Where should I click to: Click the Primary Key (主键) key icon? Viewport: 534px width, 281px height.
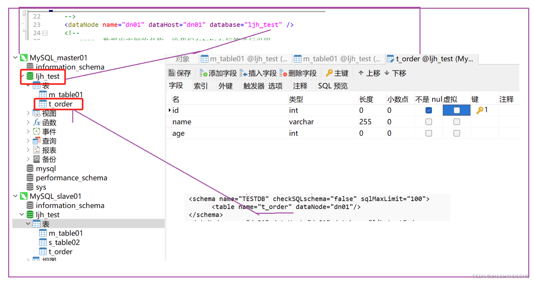(x=329, y=73)
